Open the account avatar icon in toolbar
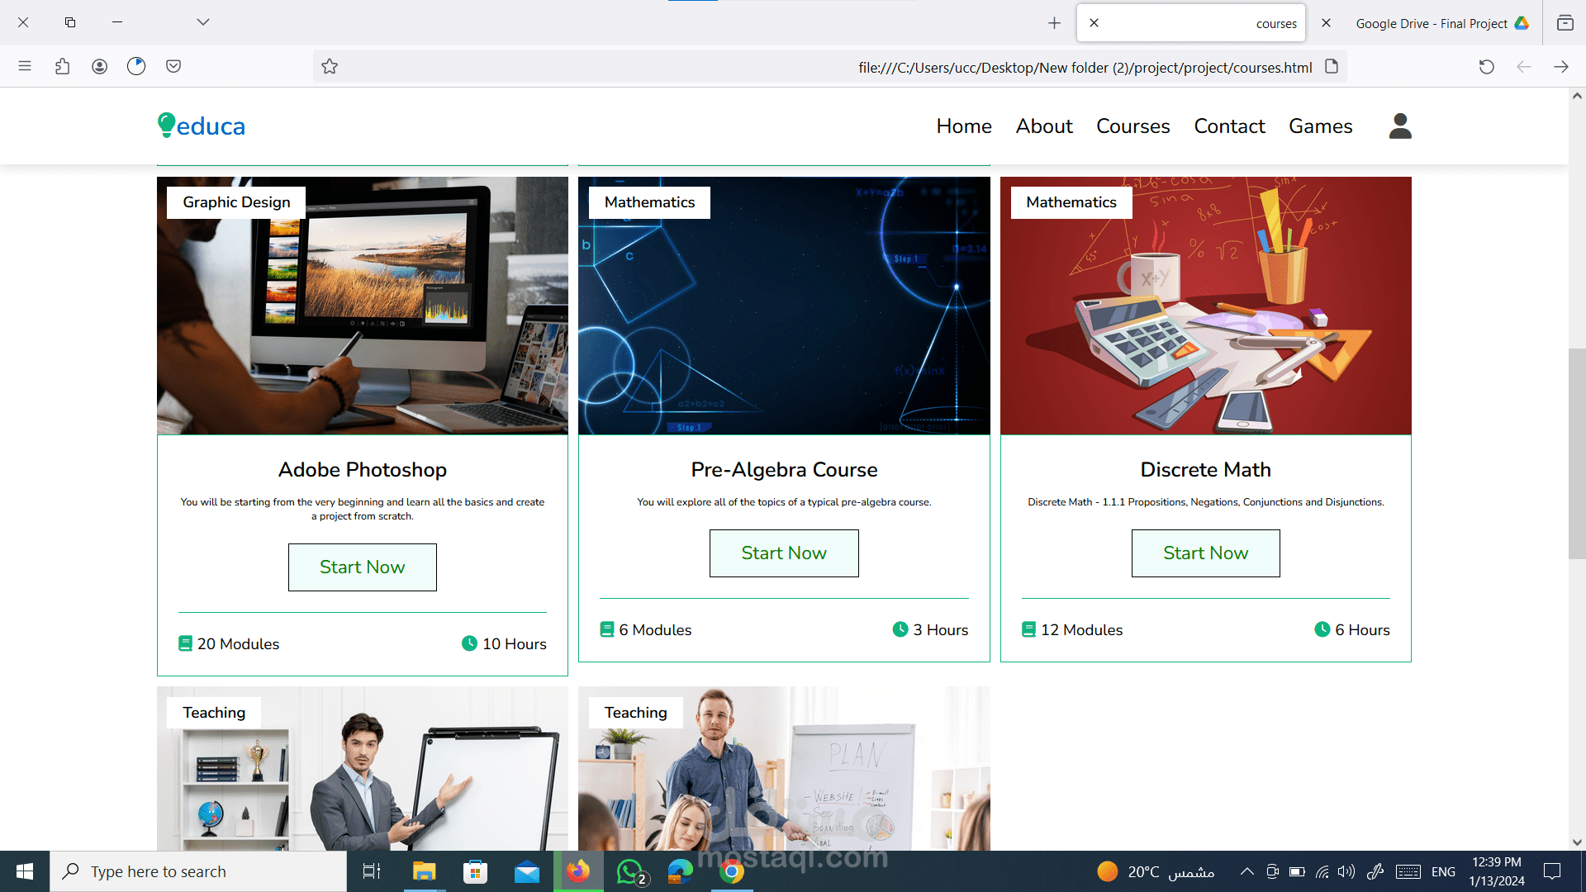The height and width of the screenshot is (892, 1586). (x=99, y=67)
